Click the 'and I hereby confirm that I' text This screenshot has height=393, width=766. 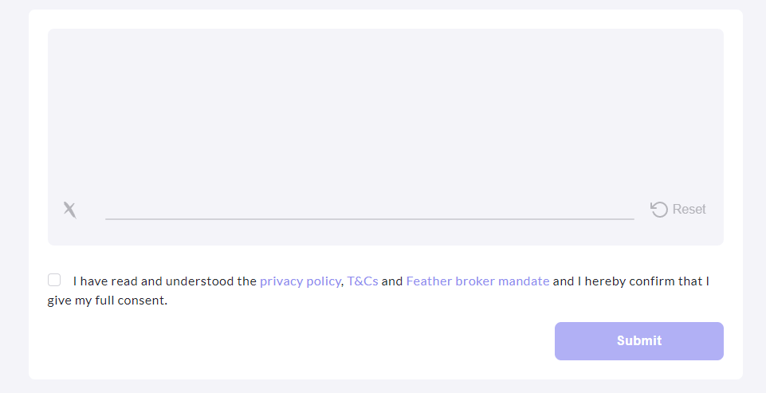(x=630, y=281)
